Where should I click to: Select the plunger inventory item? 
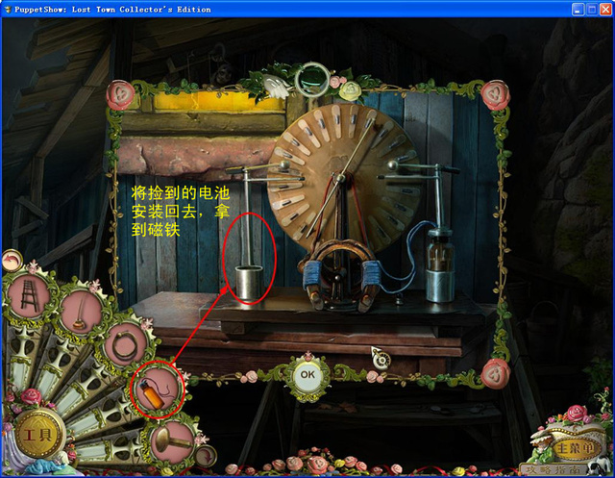[x=81, y=313]
